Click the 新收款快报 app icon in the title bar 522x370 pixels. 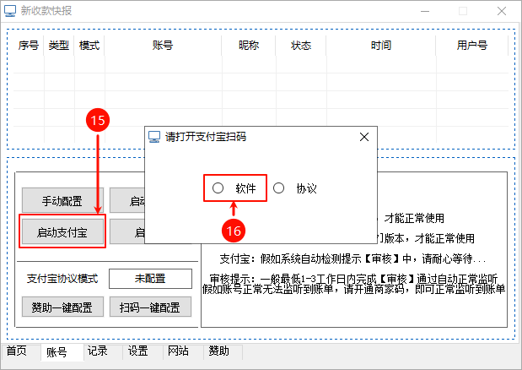tap(11, 12)
